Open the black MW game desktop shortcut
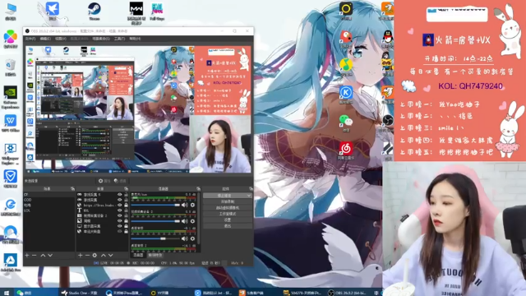Screen dimensions: 526x296 tap(136, 12)
